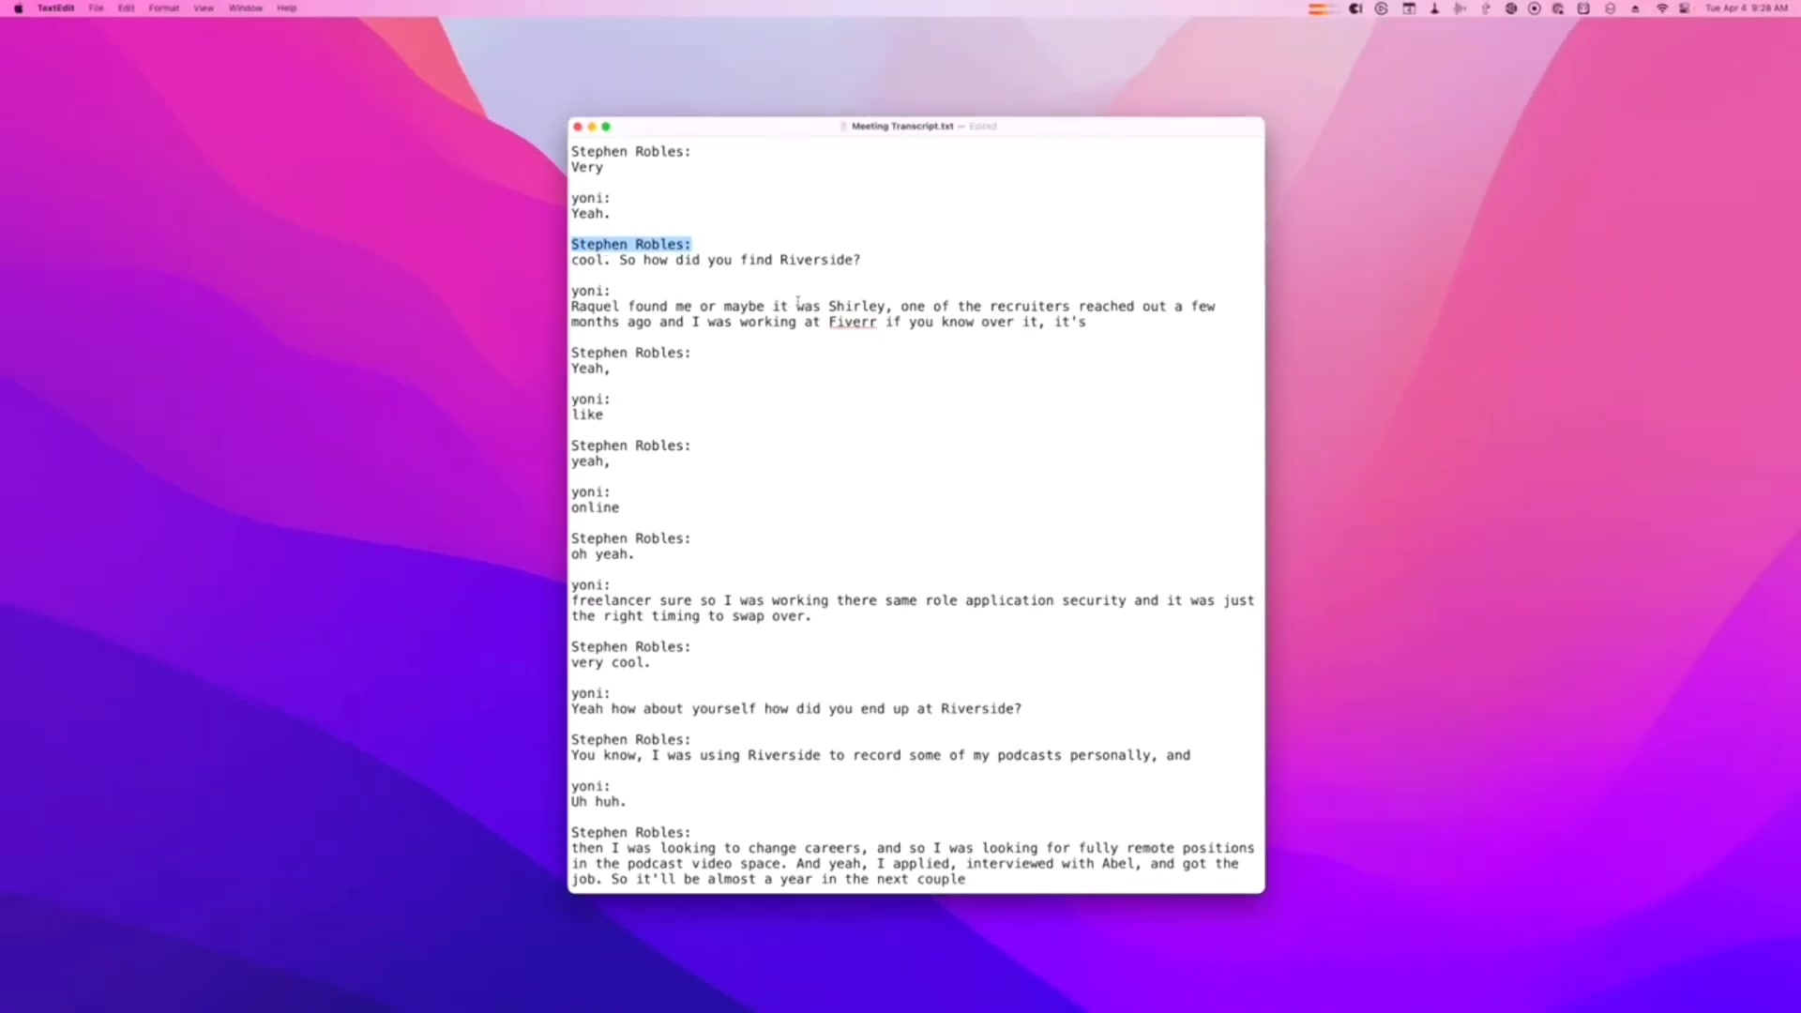Click 'Yeah how about yourself' question line
Image resolution: width=1801 pixels, height=1013 pixels.
click(796, 709)
